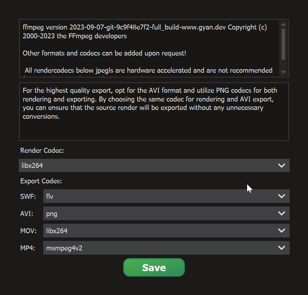Select the libx264 value in Render Codec
308x295 pixels.
(x=32, y=165)
